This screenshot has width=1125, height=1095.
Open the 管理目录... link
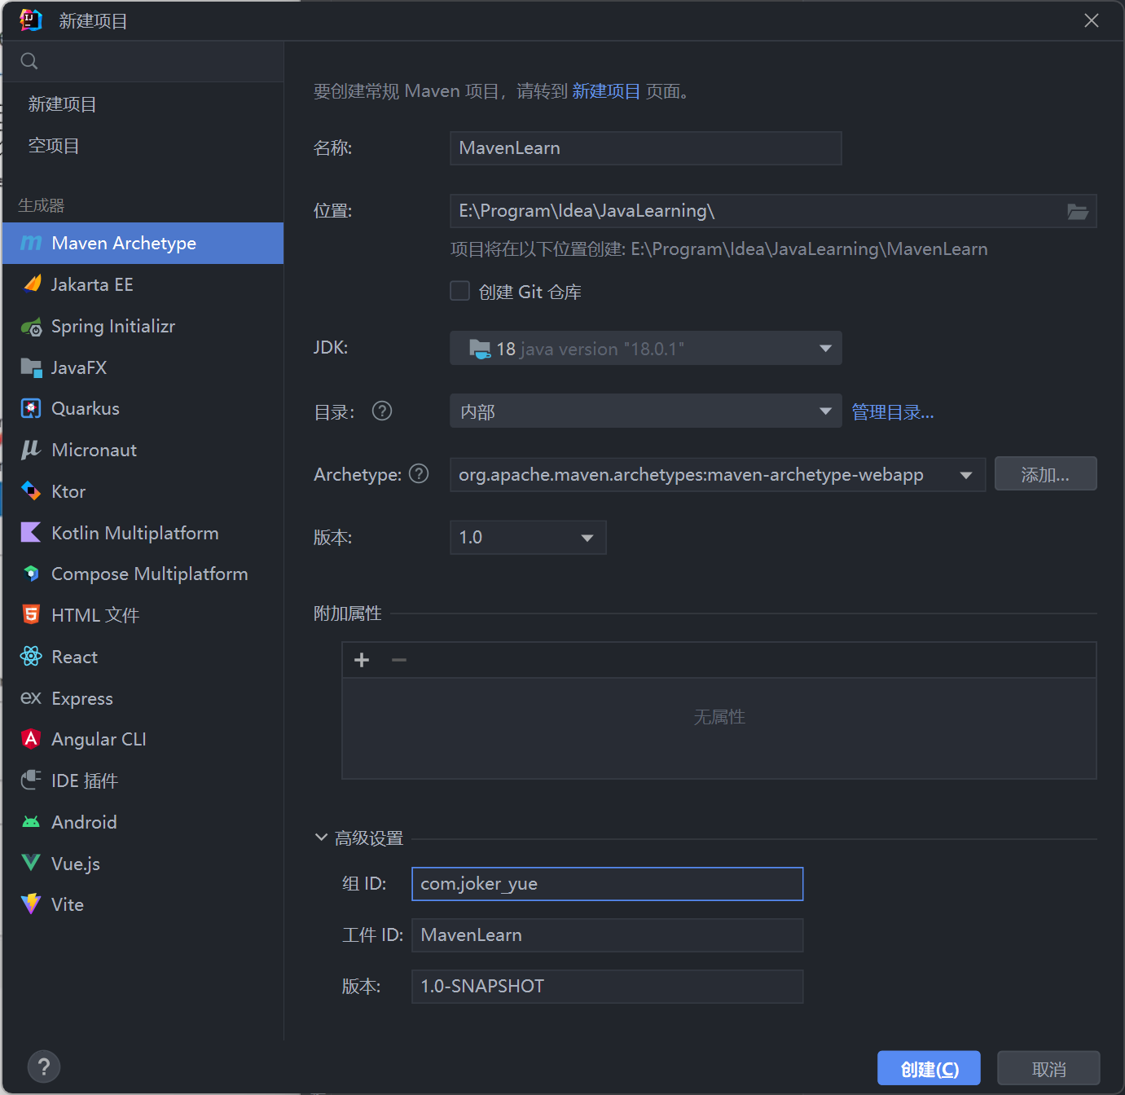click(892, 412)
